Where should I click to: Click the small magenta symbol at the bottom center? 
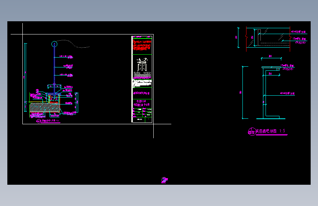pos(164,180)
